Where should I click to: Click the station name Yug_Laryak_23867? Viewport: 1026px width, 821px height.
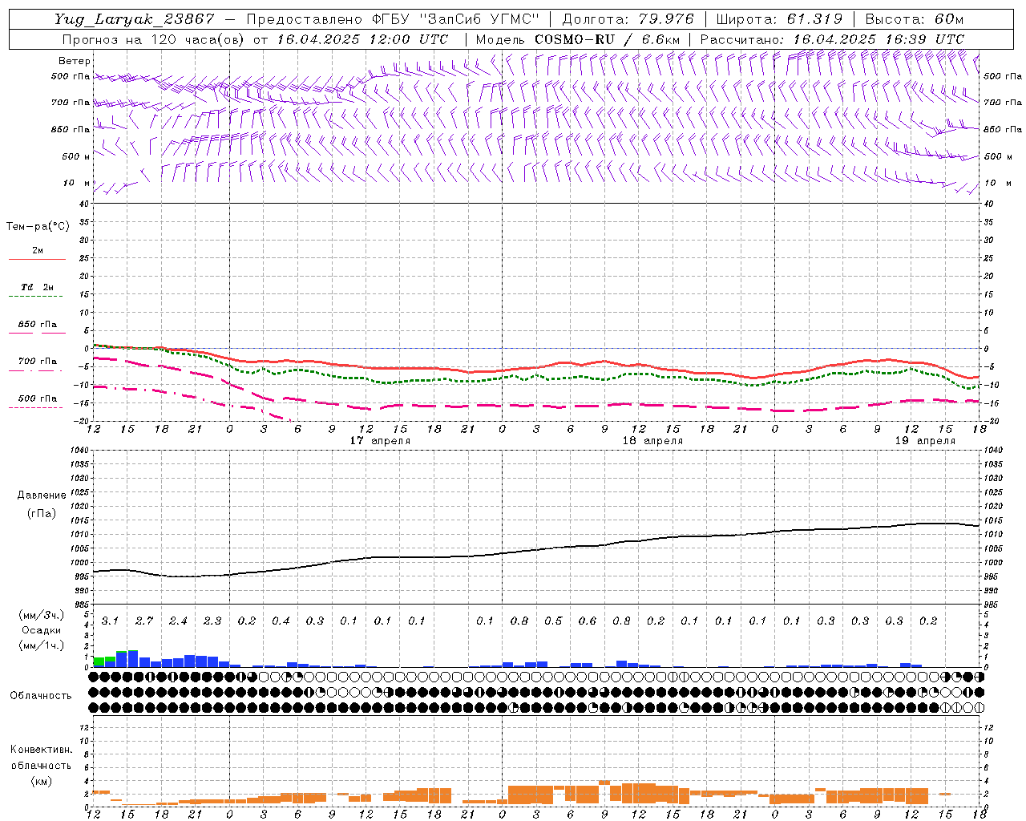134,19
